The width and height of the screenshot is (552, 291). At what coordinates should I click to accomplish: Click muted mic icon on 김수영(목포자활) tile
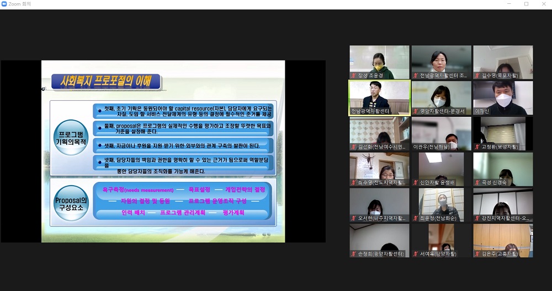pos(477,76)
